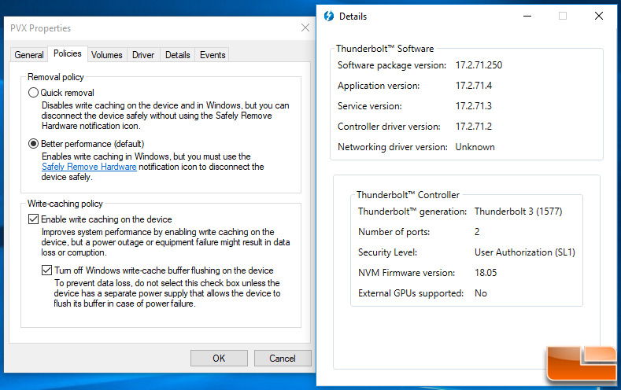Viewport: 621px width, 390px height.
Task: Click the software package version value 17.2.71.250
Action: (x=479, y=65)
